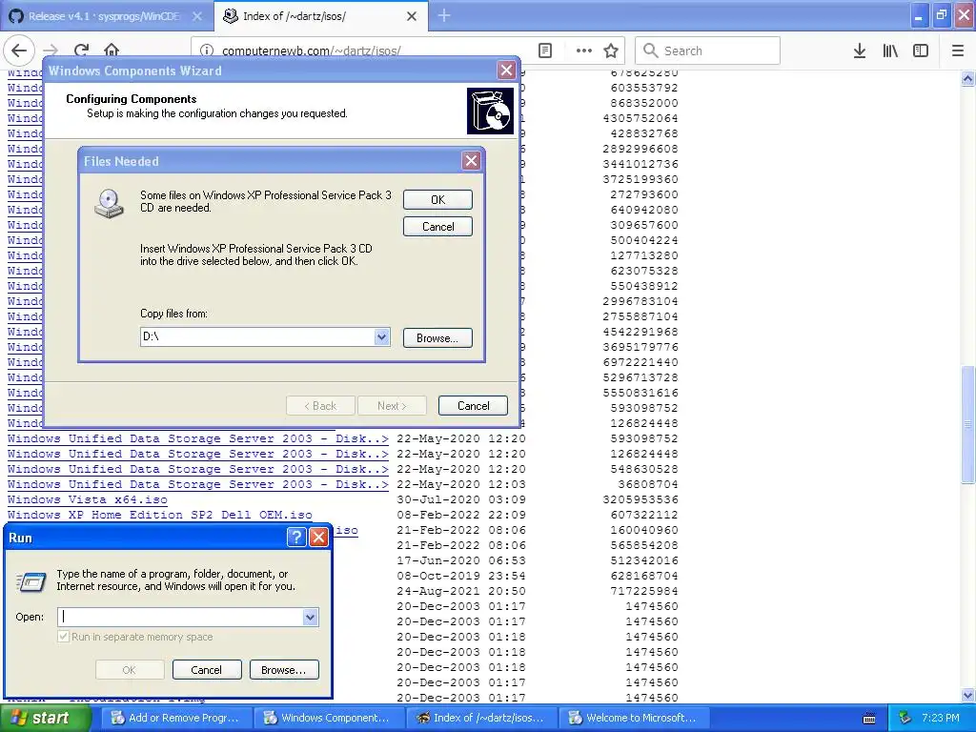Viewport: 976px width, 732px height.
Task: Open a new tab with plus icon
Action: click(x=444, y=15)
